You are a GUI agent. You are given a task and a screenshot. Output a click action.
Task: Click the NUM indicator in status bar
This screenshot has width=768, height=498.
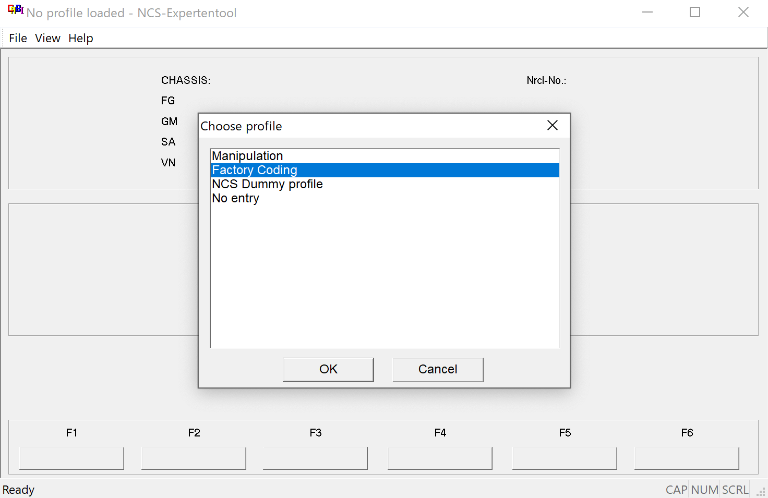[704, 490]
